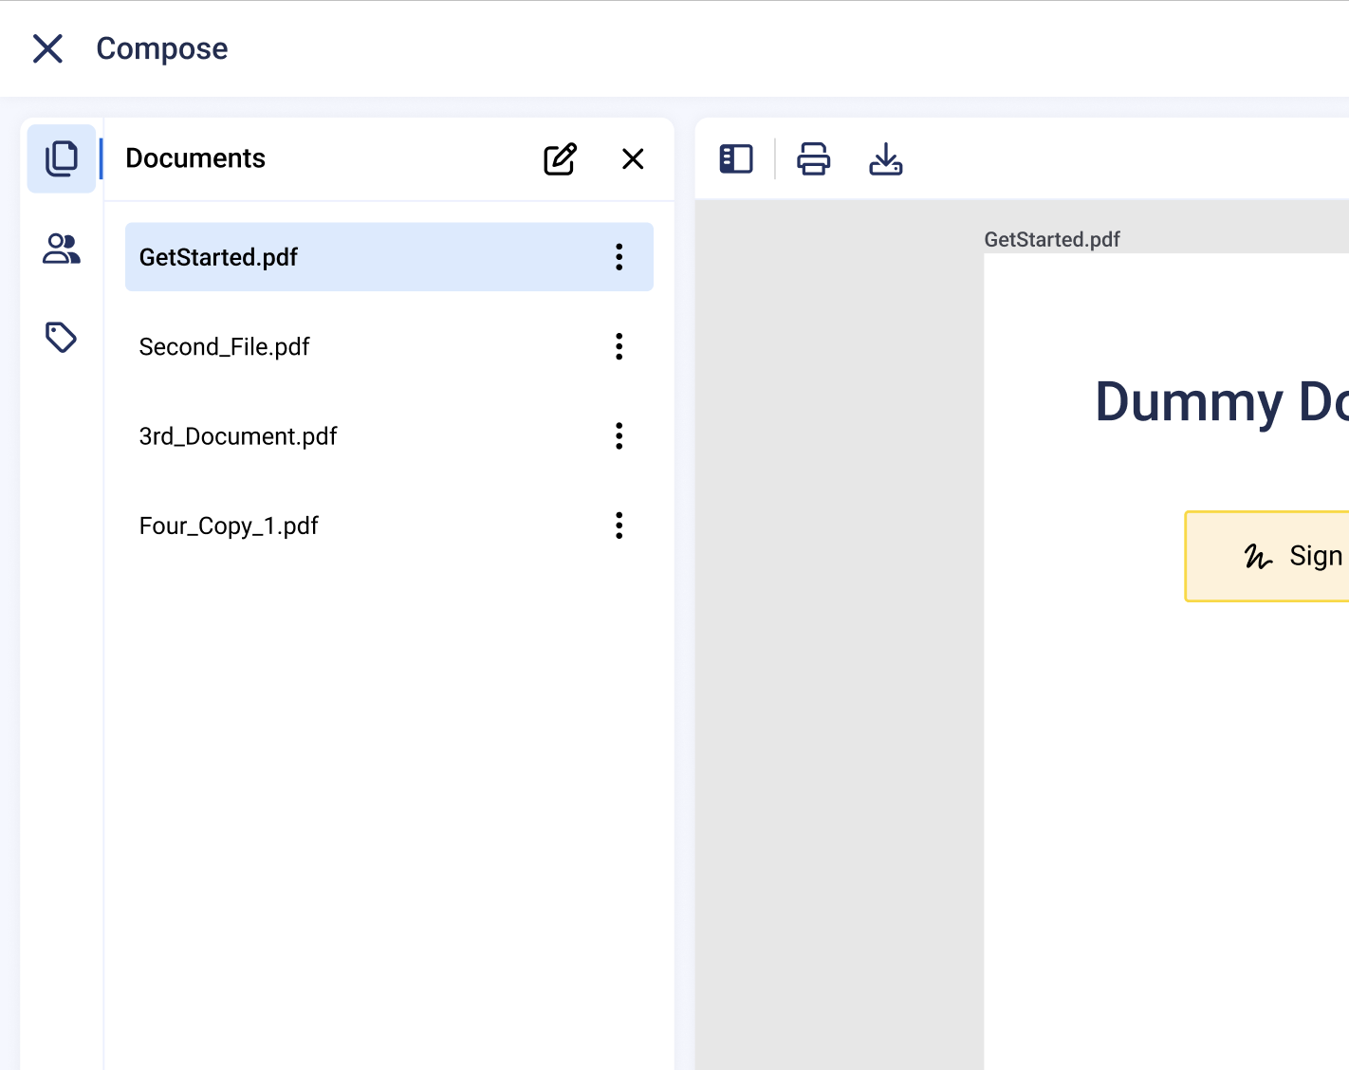Select Four_Copy_1.pdf in the list

click(360, 526)
